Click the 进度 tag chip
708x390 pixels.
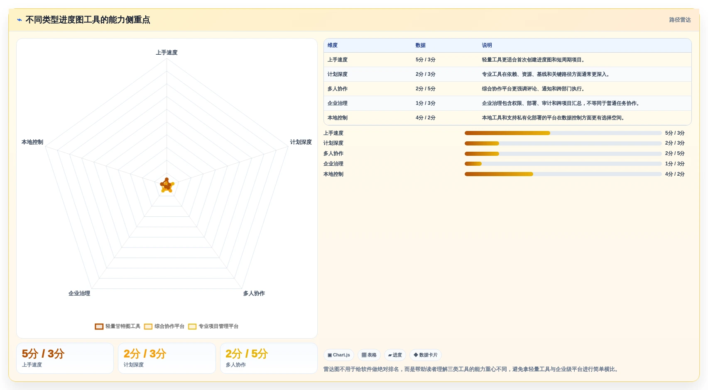pos(395,355)
